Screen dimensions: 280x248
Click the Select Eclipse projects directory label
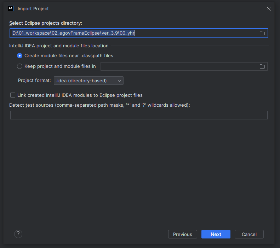(x=46, y=23)
